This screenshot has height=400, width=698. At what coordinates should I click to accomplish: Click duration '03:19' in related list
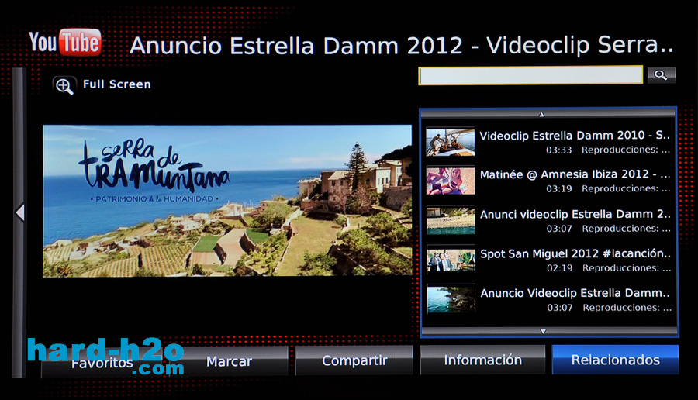click(558, 188)
